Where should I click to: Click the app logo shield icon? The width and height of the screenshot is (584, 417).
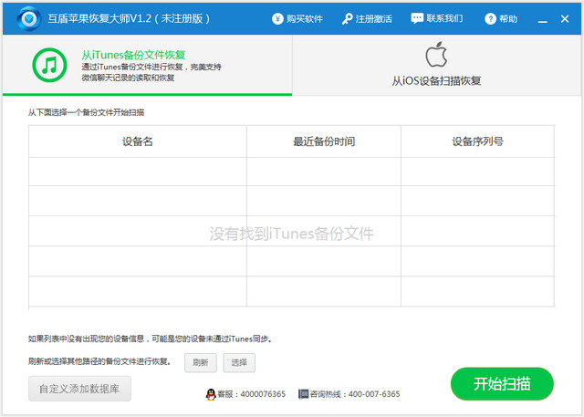click(29, 18)
